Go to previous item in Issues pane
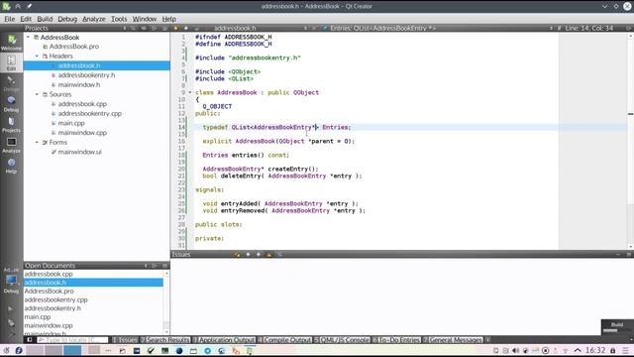 pos(248,254)
